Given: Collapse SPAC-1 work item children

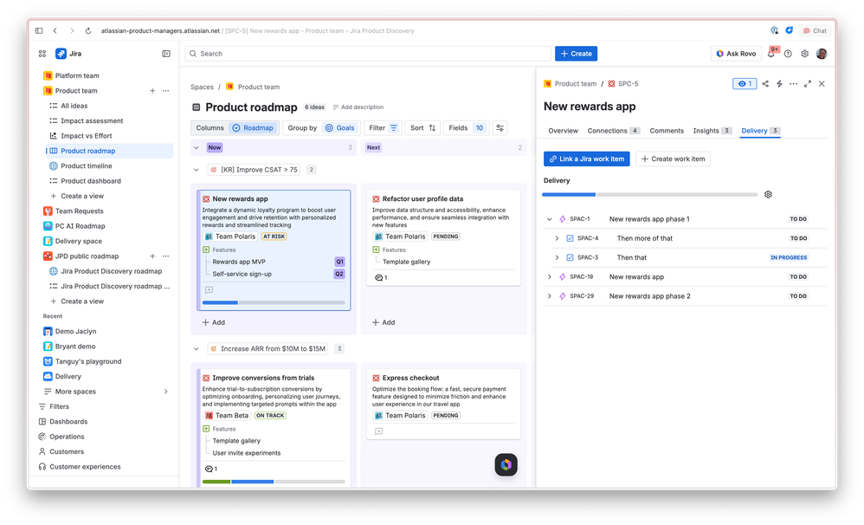Looking at the screenshot, I should click(x=550, y=219).
